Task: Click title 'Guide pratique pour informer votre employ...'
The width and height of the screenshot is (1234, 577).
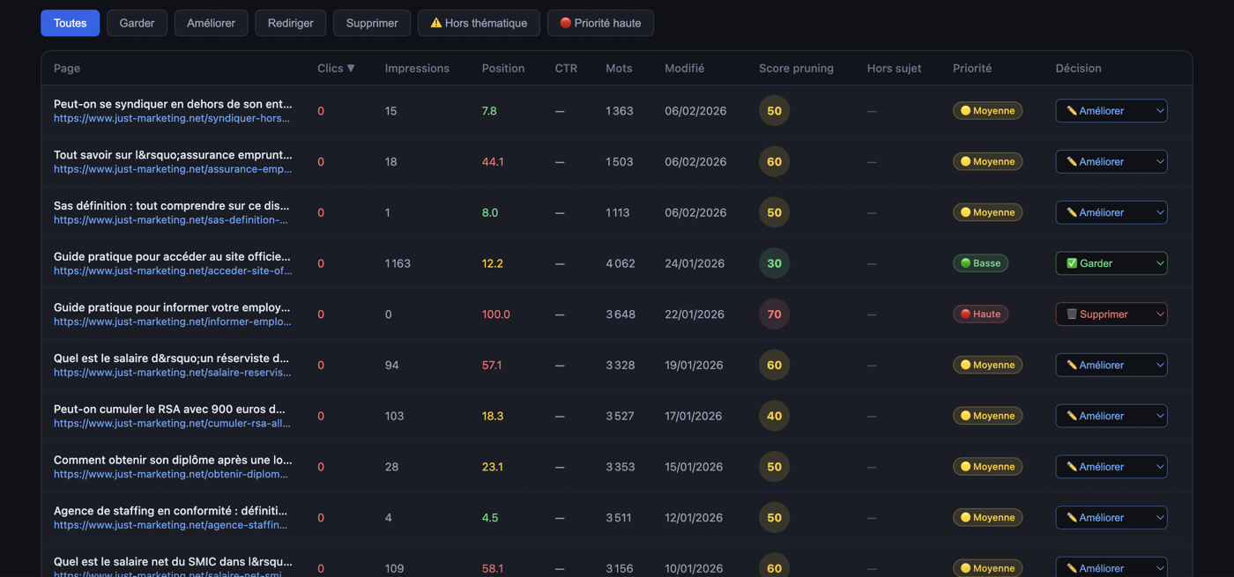Action: click(172, 307)
